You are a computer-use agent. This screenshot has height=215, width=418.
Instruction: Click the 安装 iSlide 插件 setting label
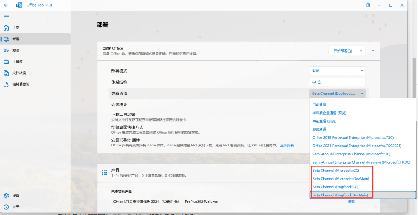click(126, 140)
